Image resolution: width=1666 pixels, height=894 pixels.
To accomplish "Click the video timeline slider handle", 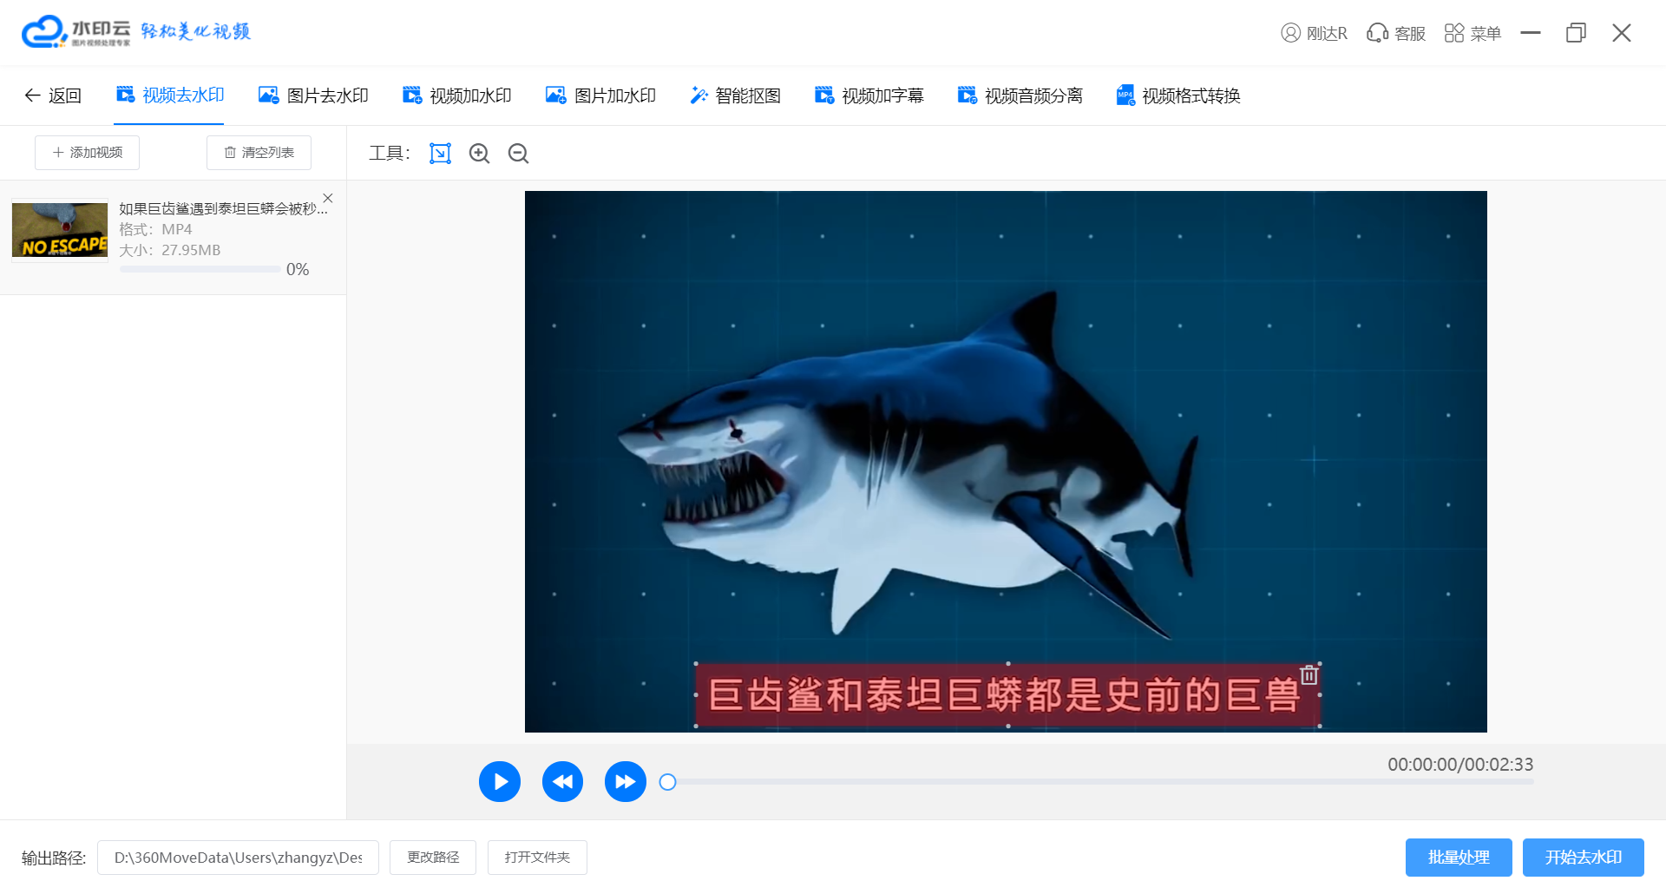I will click(667, 782).
